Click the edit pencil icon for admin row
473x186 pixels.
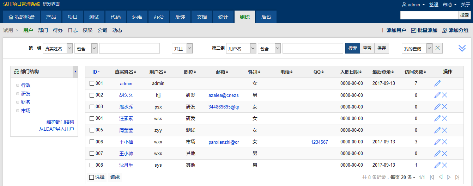(437, 83)
